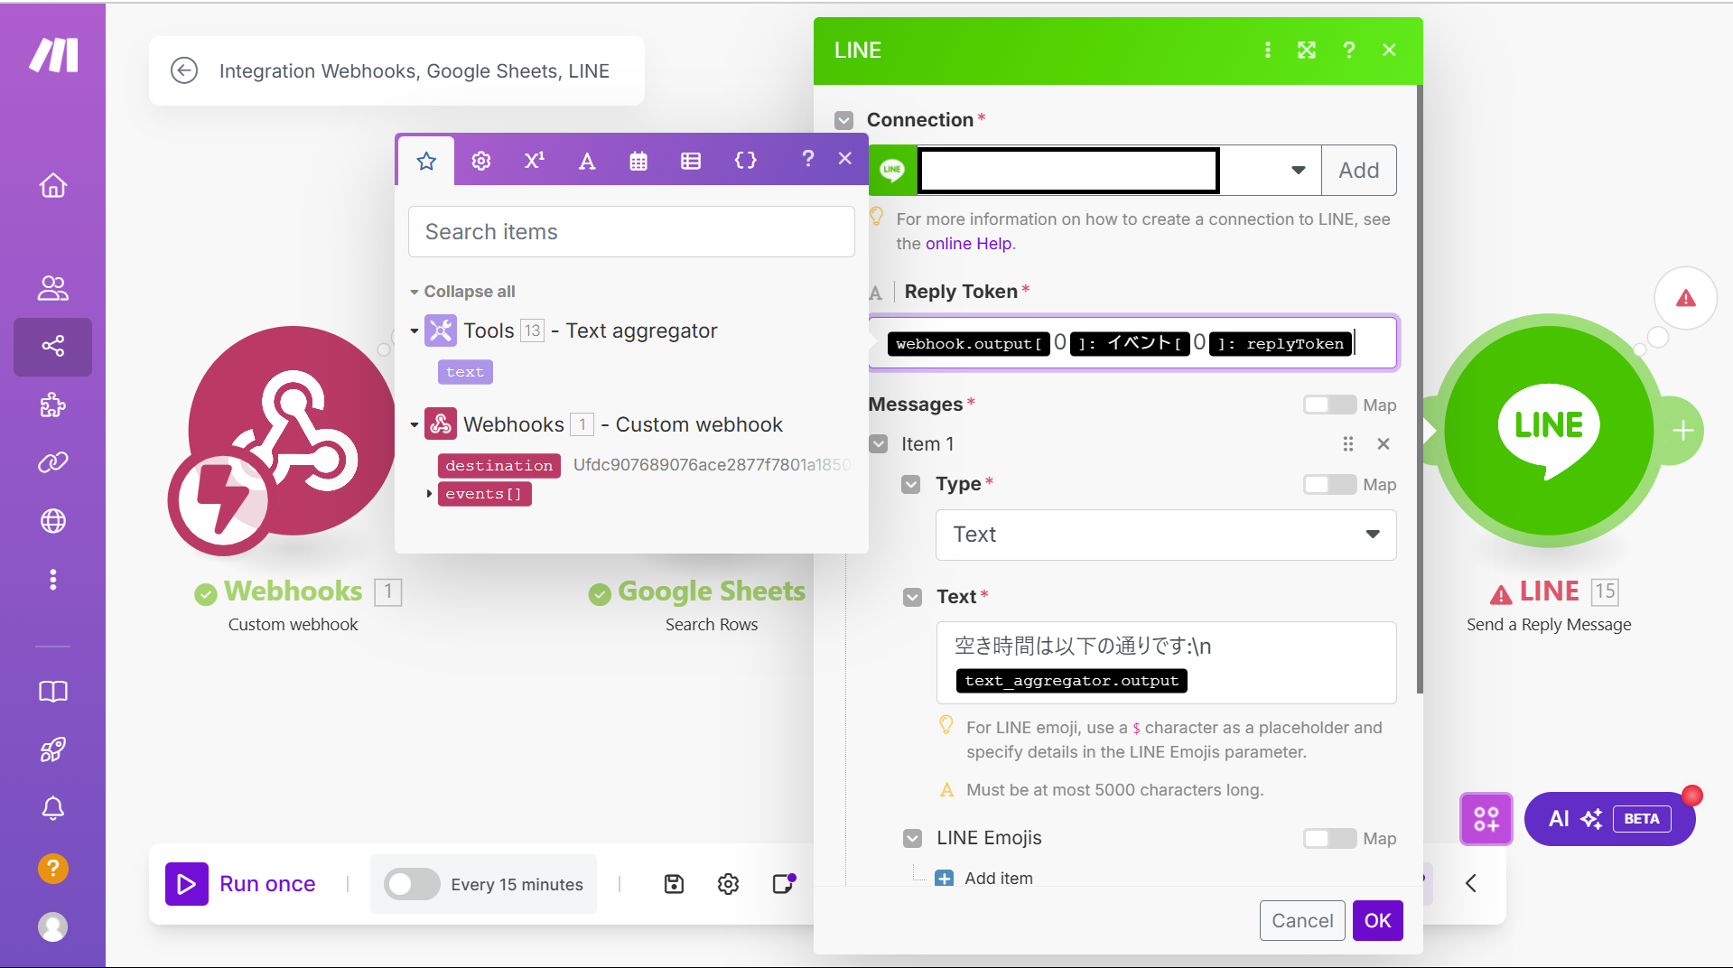The width and height of the screenshot is (1733, 968).
Task: Expand the LINE panel to fullscreen
Action: 1307,51
